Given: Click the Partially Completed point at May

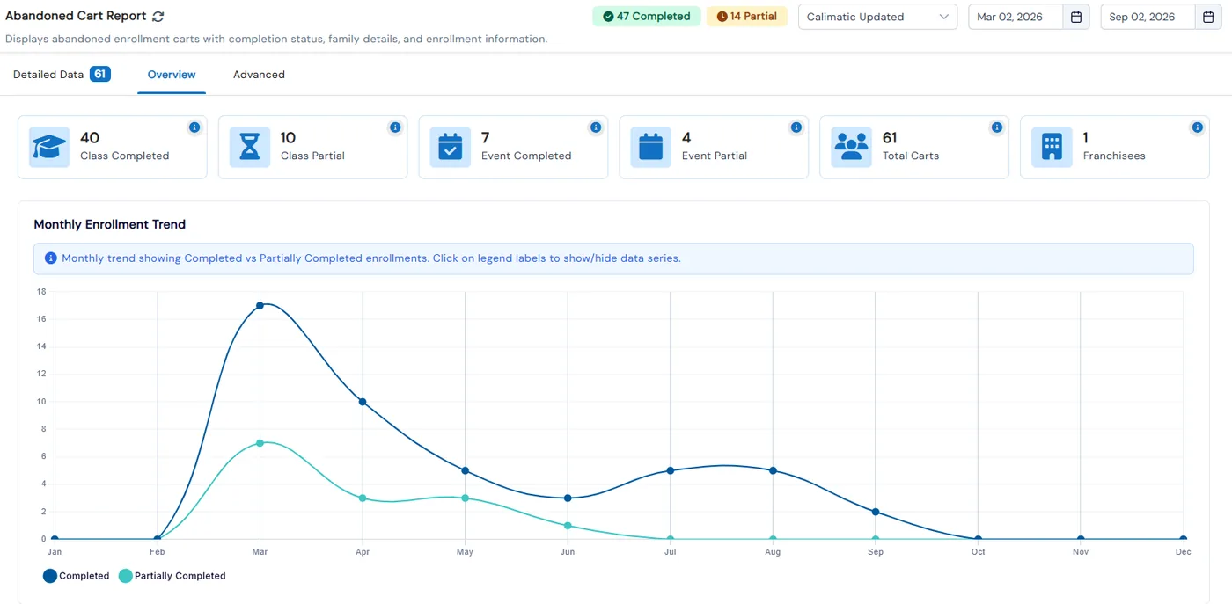Looking at the screenshot, I should (465, 498).
